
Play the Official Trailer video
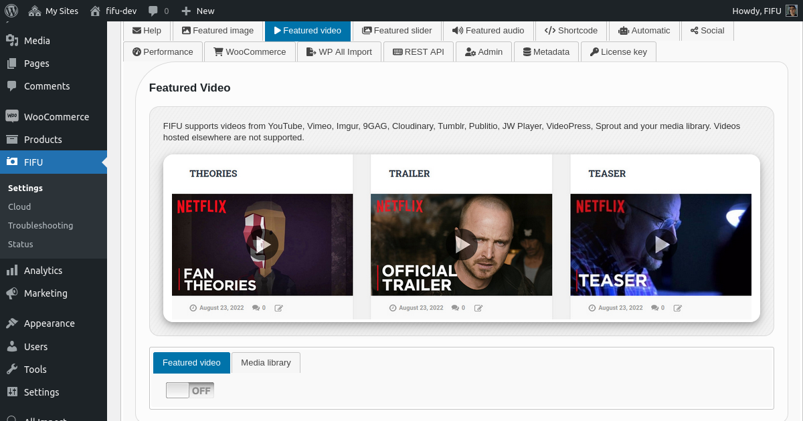coord(462,245)
